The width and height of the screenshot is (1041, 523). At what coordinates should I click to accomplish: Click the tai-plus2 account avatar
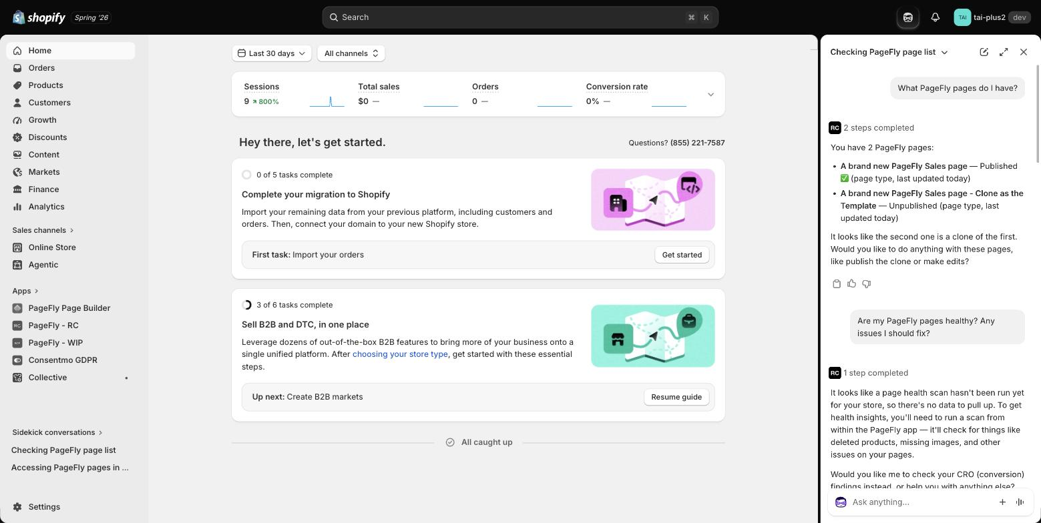(962, 17)
